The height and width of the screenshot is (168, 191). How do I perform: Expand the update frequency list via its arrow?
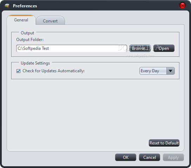tap(170, 71)
